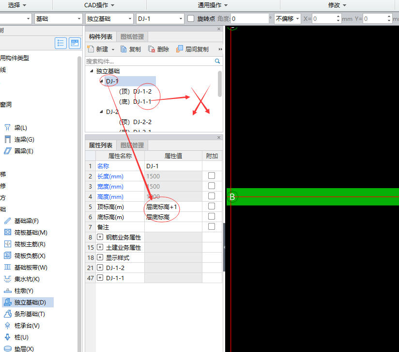Viewport: 399px width, 352px height.
Task: Select the 基础板带(W) component icon
Action: pos(8,267)
